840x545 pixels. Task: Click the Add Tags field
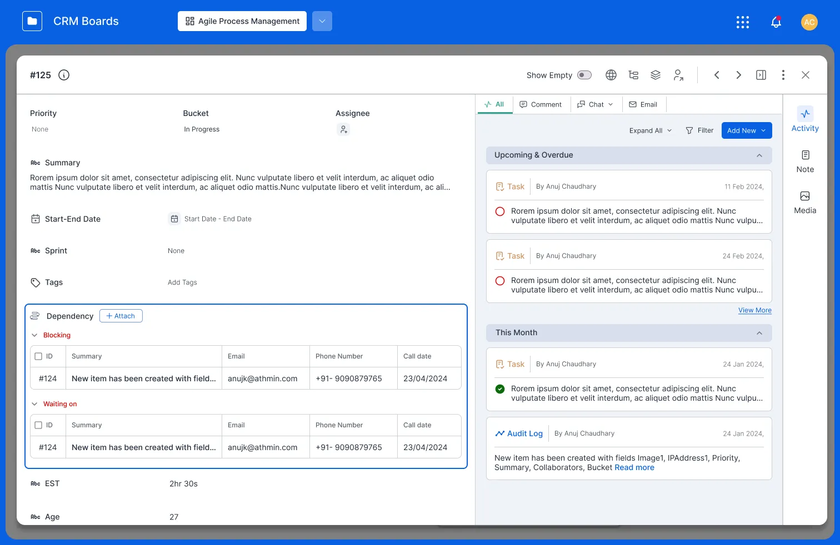[182, 282]
